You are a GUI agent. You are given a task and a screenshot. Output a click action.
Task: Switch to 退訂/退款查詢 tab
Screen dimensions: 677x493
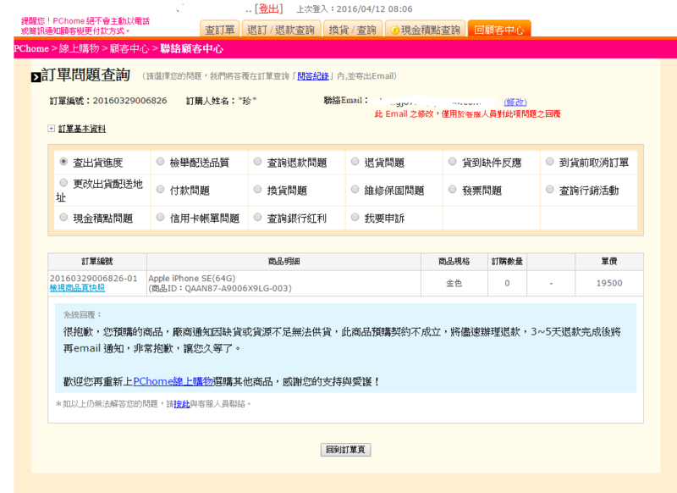[x=281, y=30]
